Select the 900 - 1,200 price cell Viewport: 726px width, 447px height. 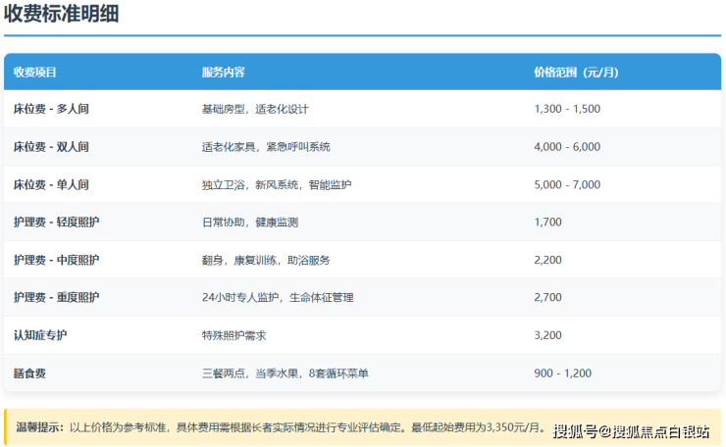pos(563,373)
